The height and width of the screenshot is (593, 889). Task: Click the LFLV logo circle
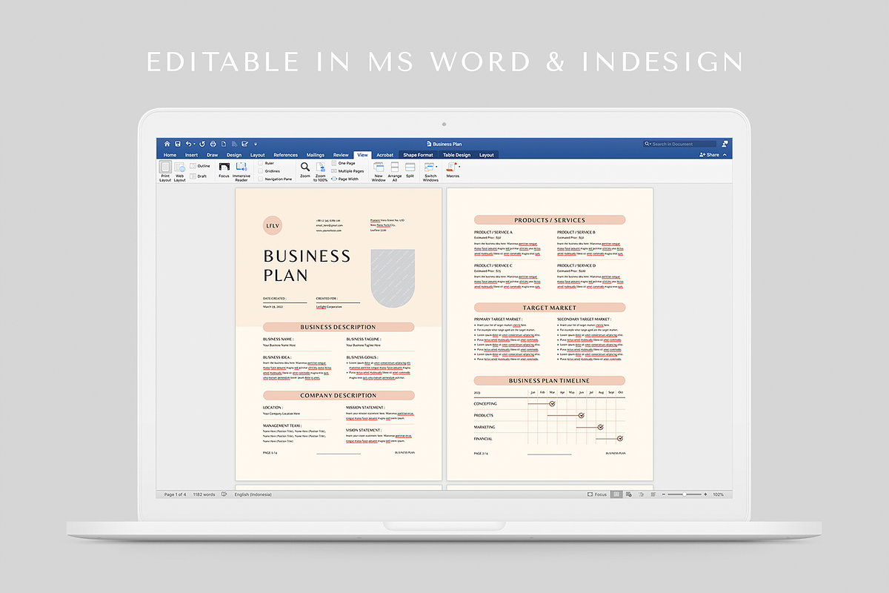click(x=273, y=225)
